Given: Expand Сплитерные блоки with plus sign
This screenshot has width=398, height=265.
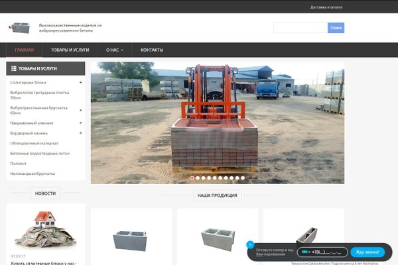Looking at the screenshot, I should point(80,83).
